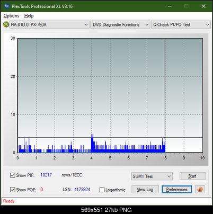
Task: Click the PIF spike at 4 on the graph
Action: pos(92,143)
